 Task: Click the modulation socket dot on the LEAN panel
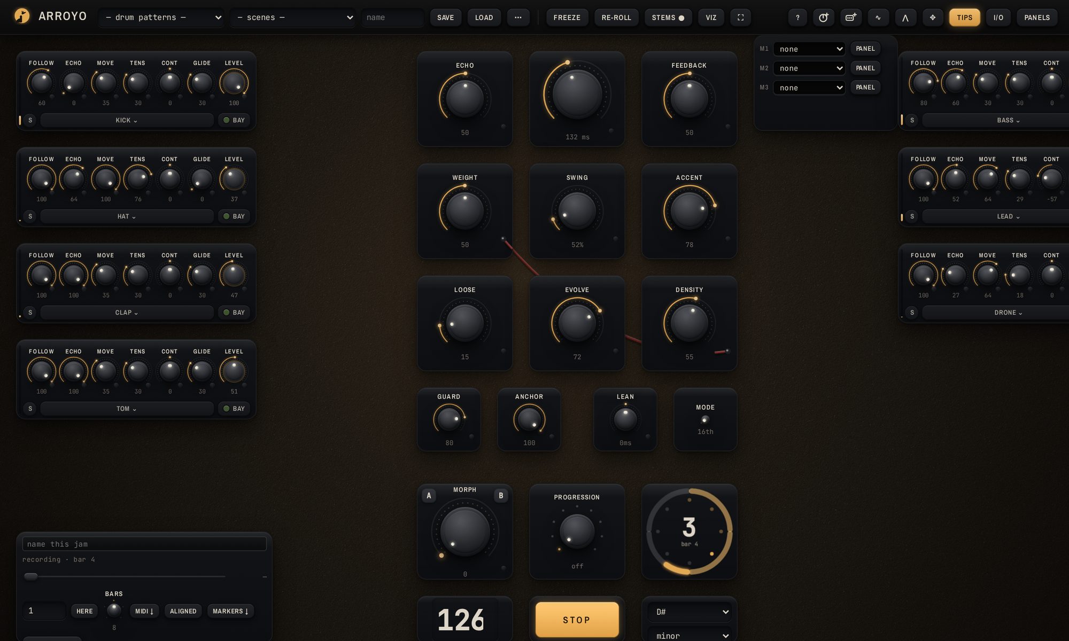647,436
